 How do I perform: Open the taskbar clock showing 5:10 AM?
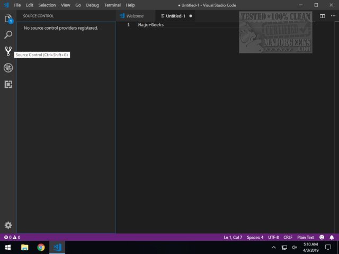pos(310,247)
